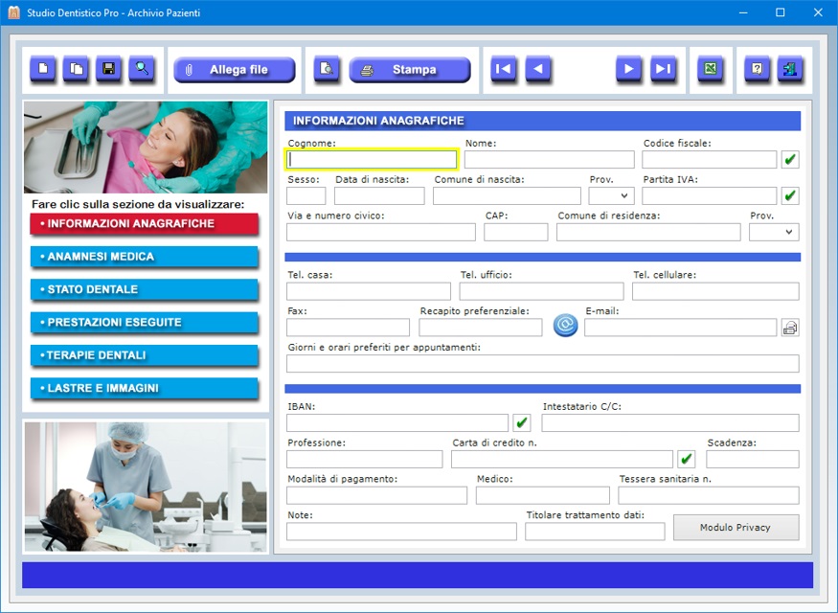Click the Comune di nascita field

507,195
